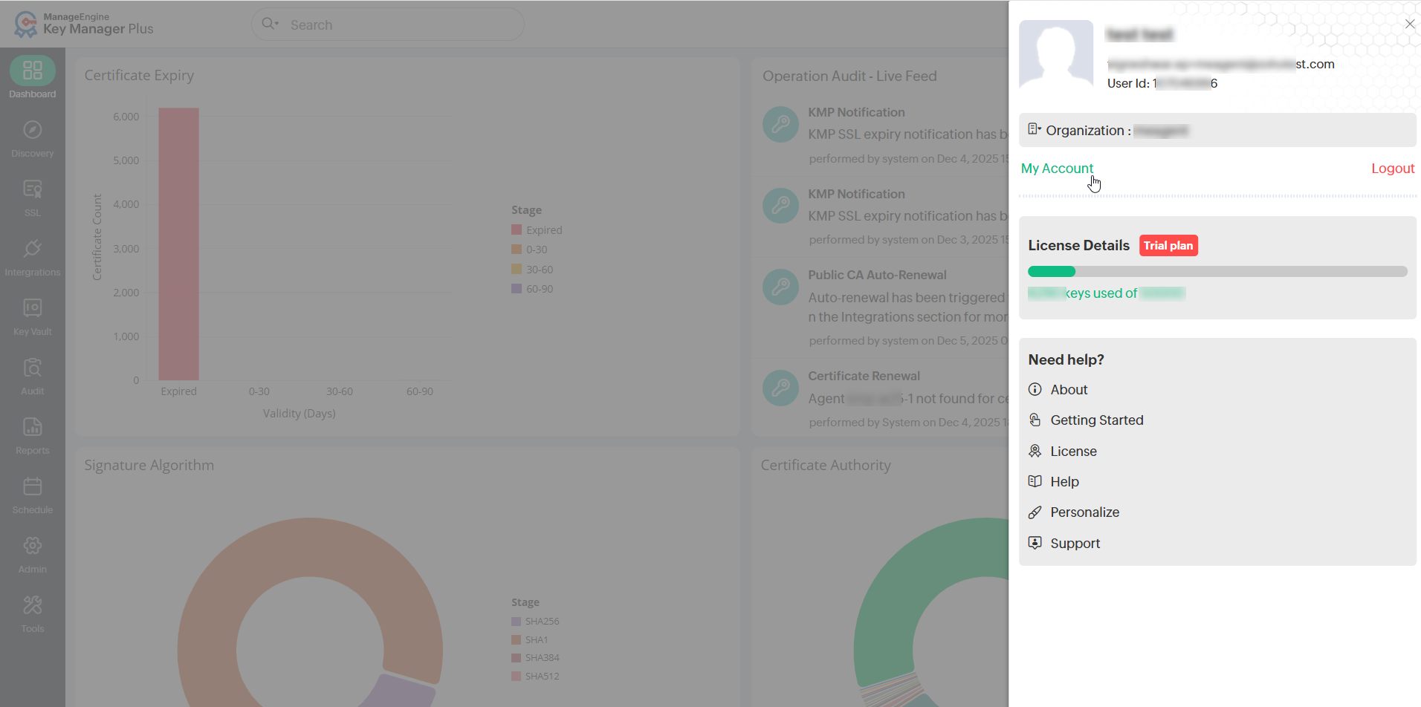Close the profile side panel
This screenshot has height=707, width=1421.
coord(1410,24)
